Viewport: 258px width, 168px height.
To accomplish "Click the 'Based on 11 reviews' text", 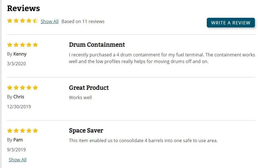I will coord(83,21).
